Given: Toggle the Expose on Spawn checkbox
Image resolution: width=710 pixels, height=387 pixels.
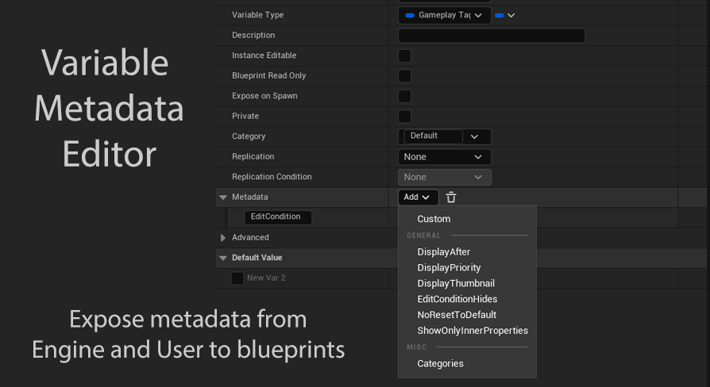Looking at the screenshot, I should [404, 96].
